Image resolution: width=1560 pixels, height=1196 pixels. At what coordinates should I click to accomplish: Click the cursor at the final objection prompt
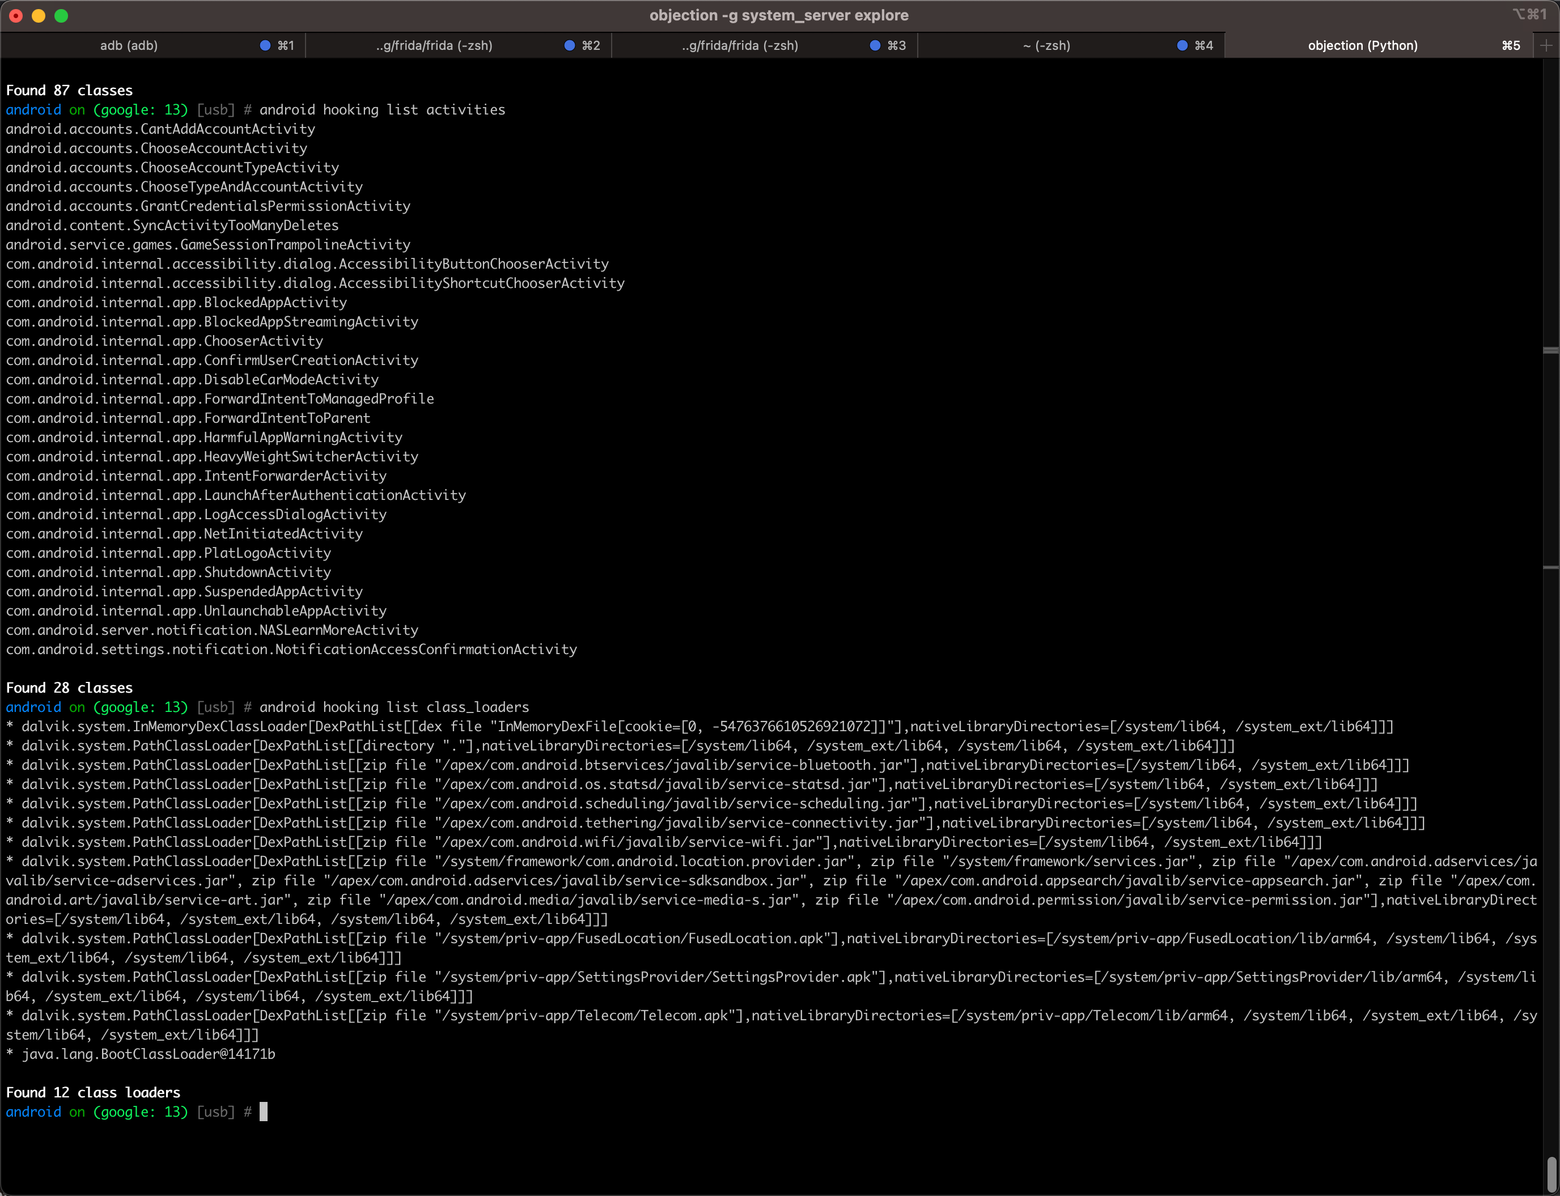coord(264,1112)
